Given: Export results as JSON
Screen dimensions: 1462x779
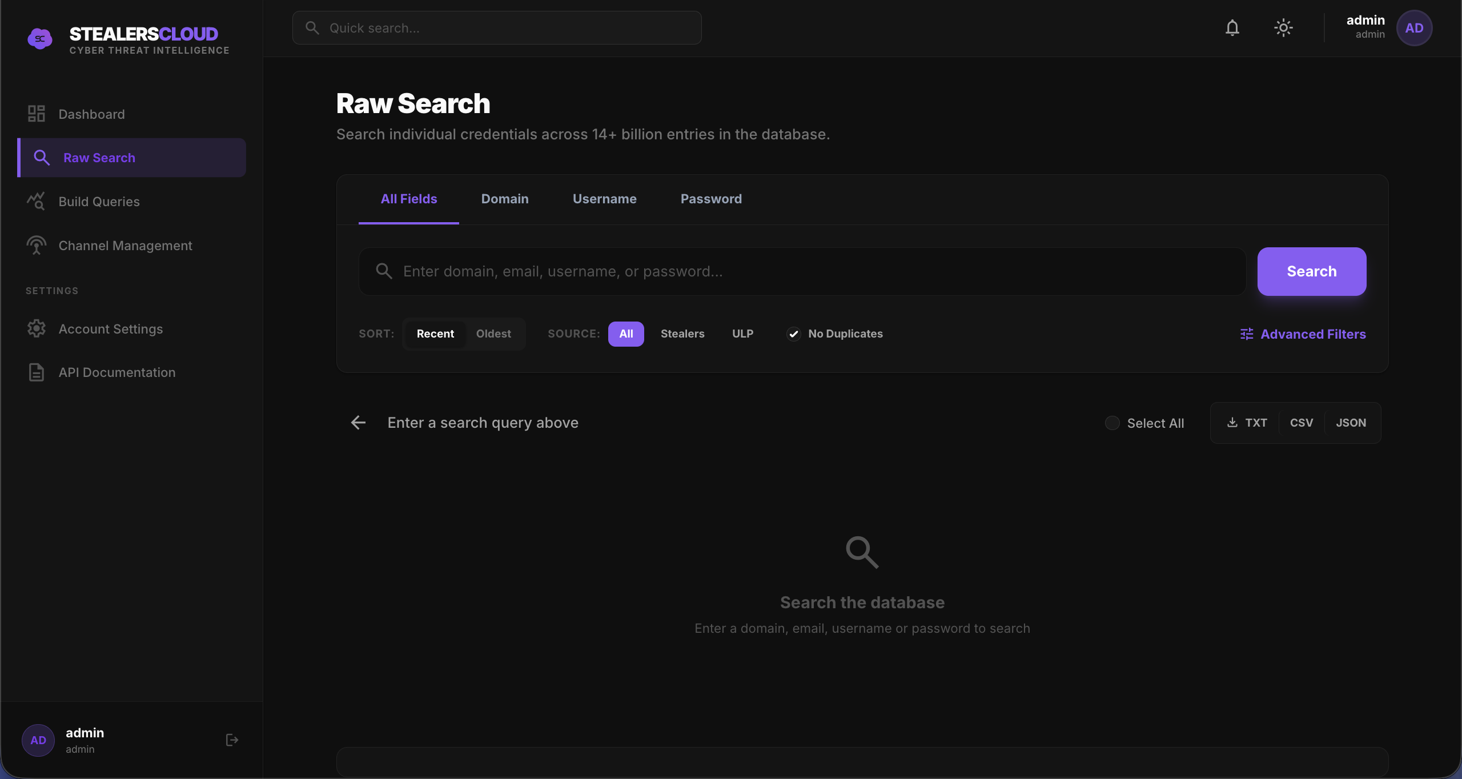Looking at the screenshot, I should pyautogui.click(x=1351, y=423).
